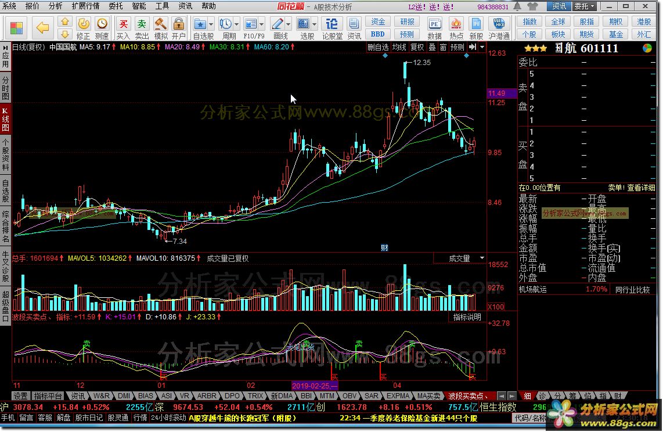
Task: Toggle 复权 price adjustment
Action: coord(417,47)
